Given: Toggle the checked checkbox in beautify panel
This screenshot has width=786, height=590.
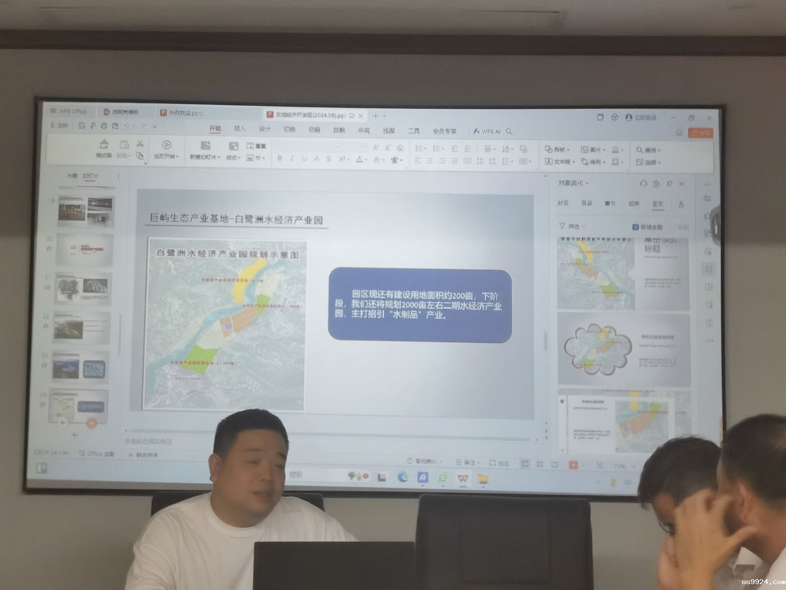Looking at the screenshot, I should point(635,227).
